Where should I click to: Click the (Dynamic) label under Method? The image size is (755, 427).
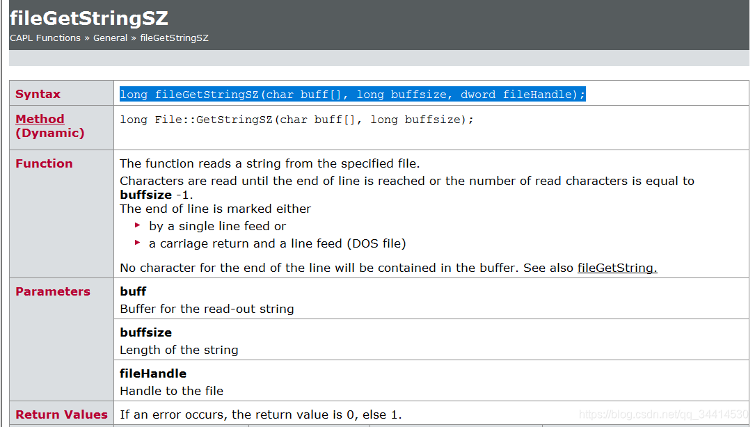coord(50,133)
